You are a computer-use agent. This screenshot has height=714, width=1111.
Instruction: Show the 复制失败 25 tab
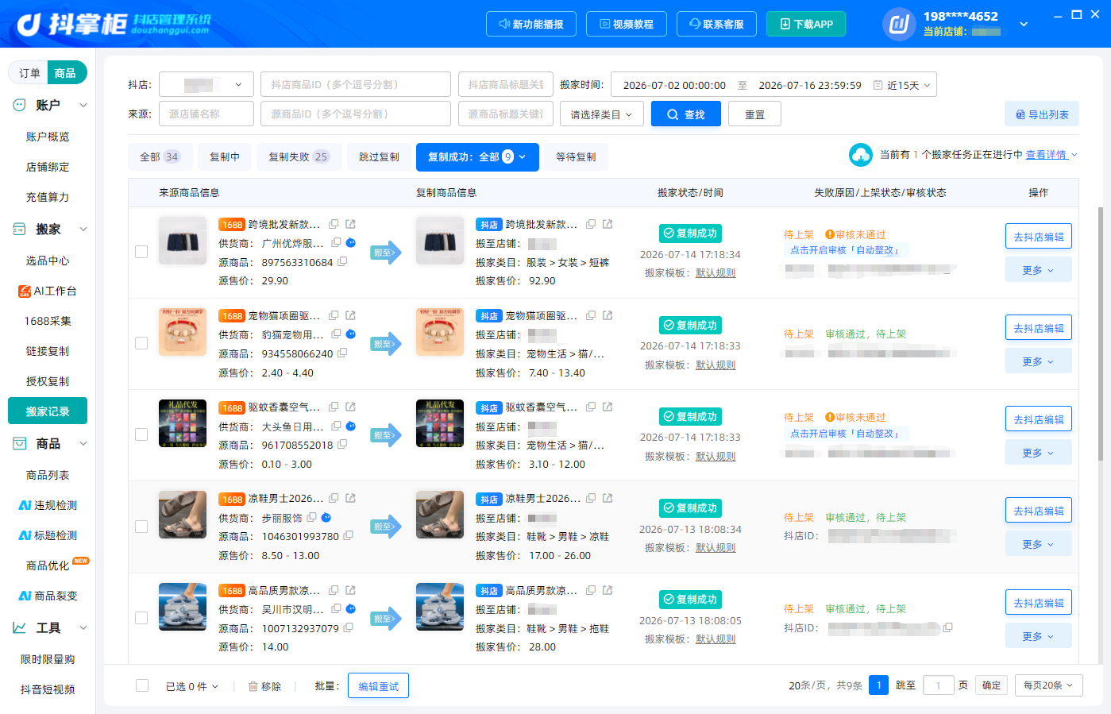(x=299, y=157)
